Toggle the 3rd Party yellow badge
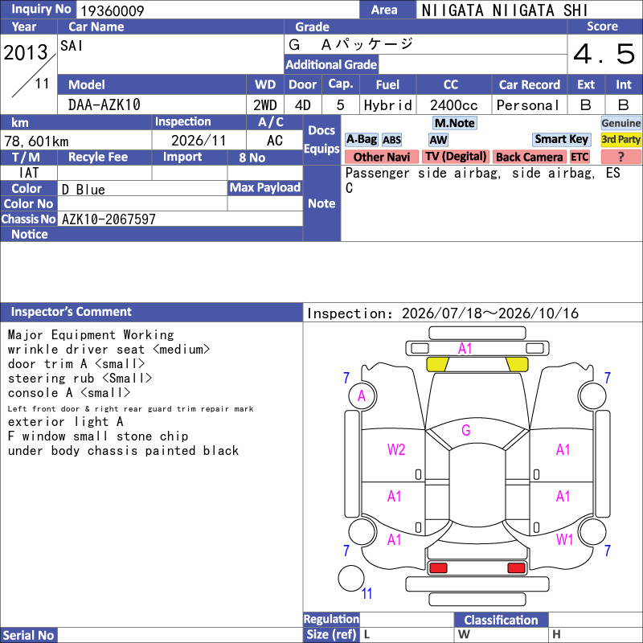Viewport: 643px width, 643px height. (620, 140)
